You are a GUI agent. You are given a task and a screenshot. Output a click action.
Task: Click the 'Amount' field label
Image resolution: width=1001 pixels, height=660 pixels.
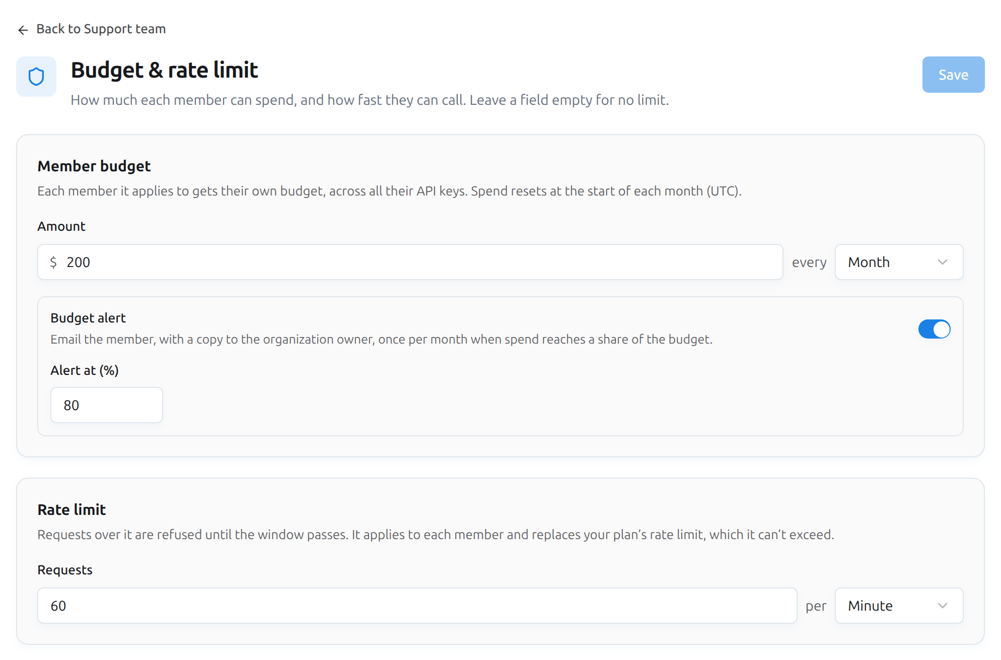pyautogui.click(x=61, y=226)
